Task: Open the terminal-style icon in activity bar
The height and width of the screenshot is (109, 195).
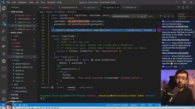Action: (4, 69)
